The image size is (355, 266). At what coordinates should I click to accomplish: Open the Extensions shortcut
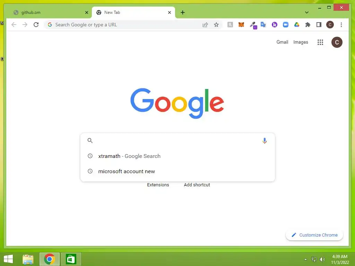click(158, 185)
